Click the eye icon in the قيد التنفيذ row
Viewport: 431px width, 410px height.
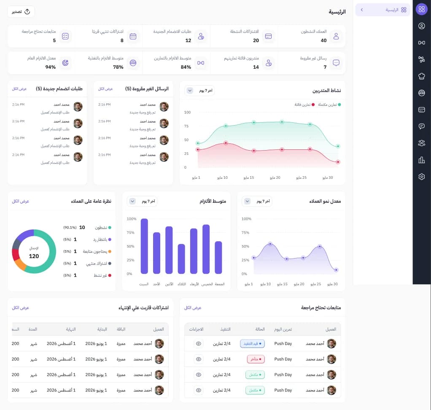coord(199,343)
